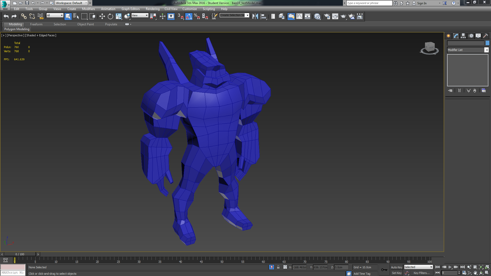Image resolution: width=491 pixels, height=276 pixels.
Task: Open the Material Editor icon
Action: (x=317, y=16)
